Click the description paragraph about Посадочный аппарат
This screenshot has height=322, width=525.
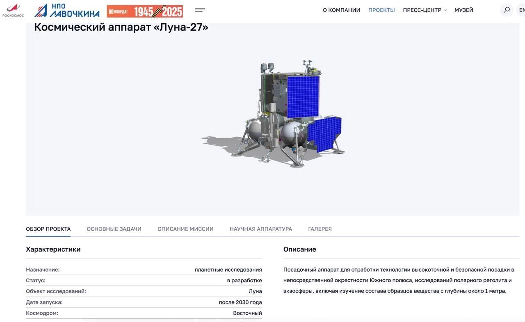(399, 280)
